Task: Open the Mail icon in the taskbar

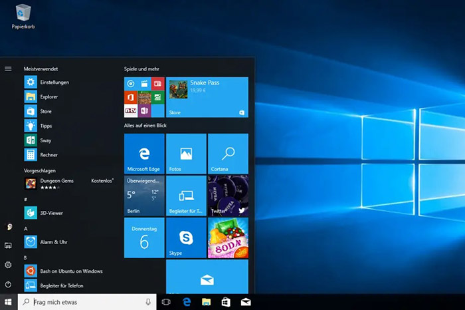Action: 245,302
